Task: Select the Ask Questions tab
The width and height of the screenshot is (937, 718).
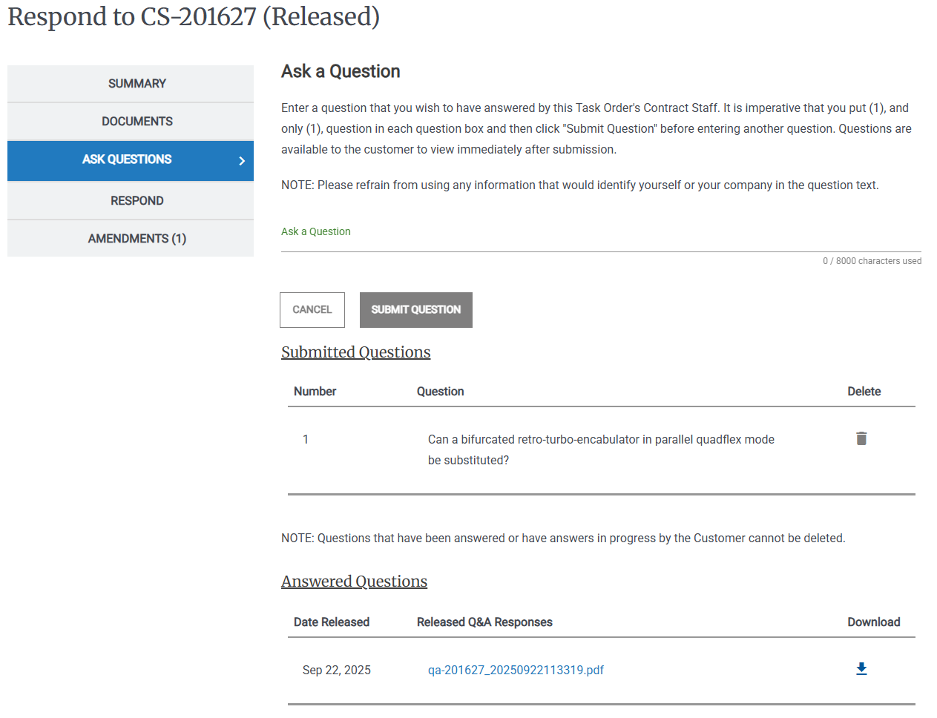Action: point(127,159)
